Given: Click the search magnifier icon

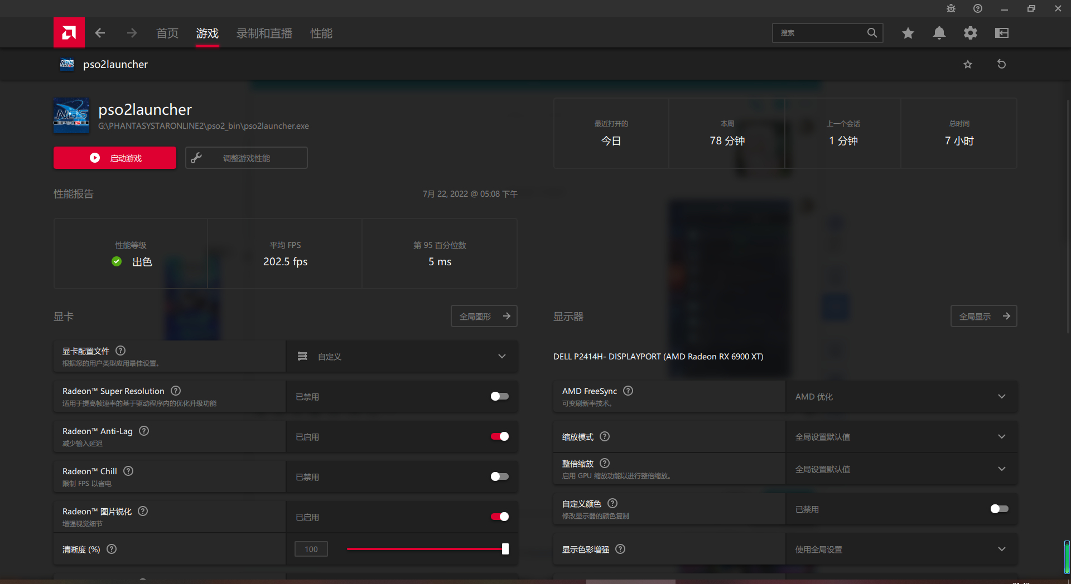Looking at the screenshot, I should [x=872, y=33].
